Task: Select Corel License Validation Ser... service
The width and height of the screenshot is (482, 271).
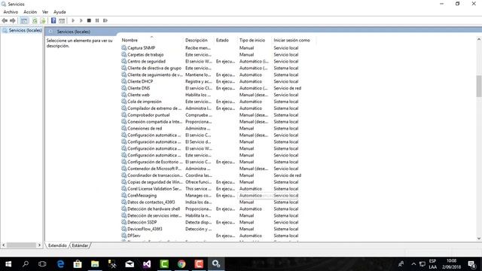Action: 154,189
